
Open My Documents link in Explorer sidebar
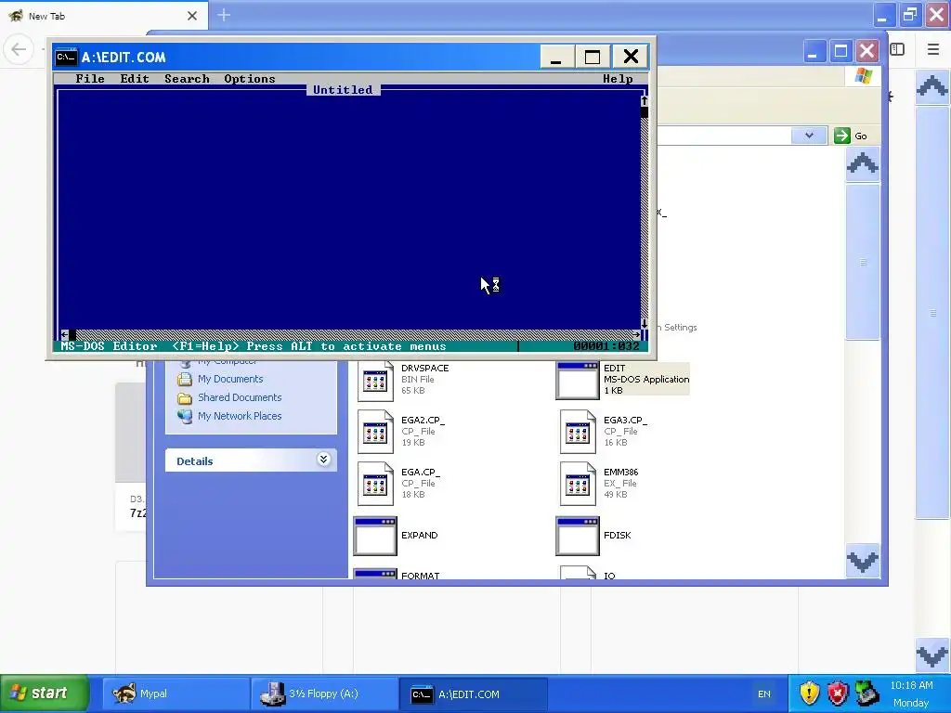230,379
